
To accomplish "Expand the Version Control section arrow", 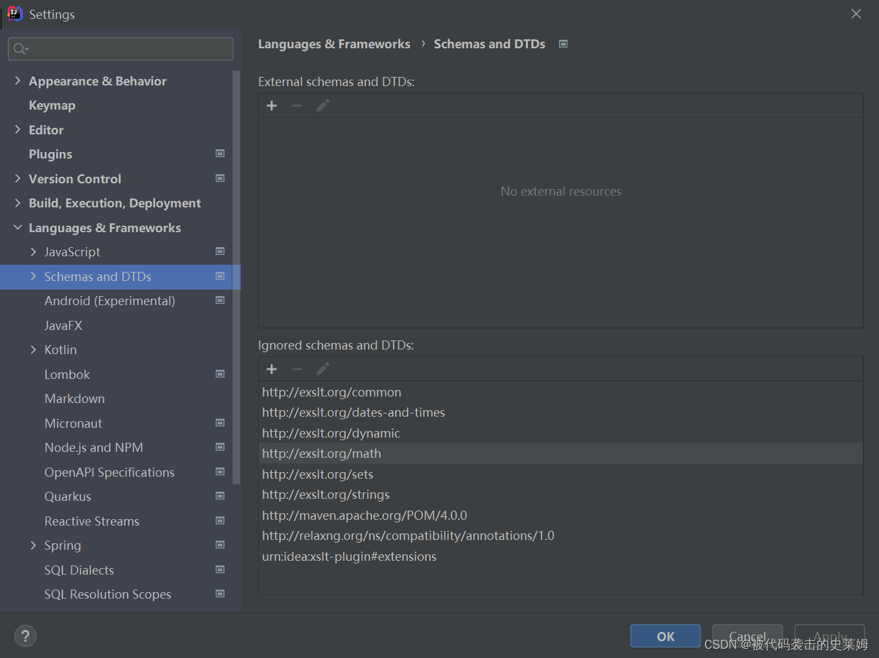I will pyautogui.click(x=18, y=179).
